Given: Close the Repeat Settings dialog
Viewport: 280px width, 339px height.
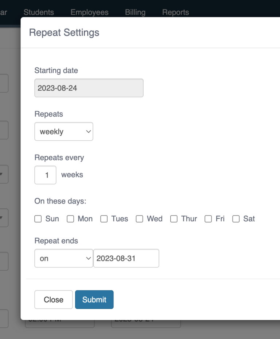Looking at the screenshot, I should (53, 300).
